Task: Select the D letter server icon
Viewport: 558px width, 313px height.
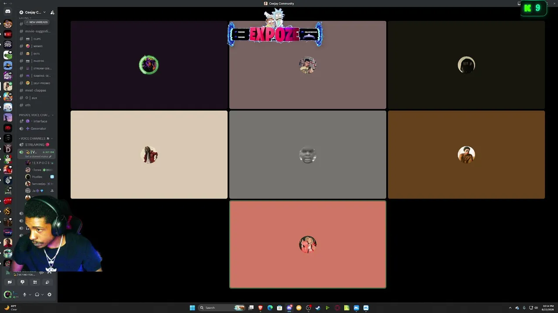Action: [x=8, y=149]
